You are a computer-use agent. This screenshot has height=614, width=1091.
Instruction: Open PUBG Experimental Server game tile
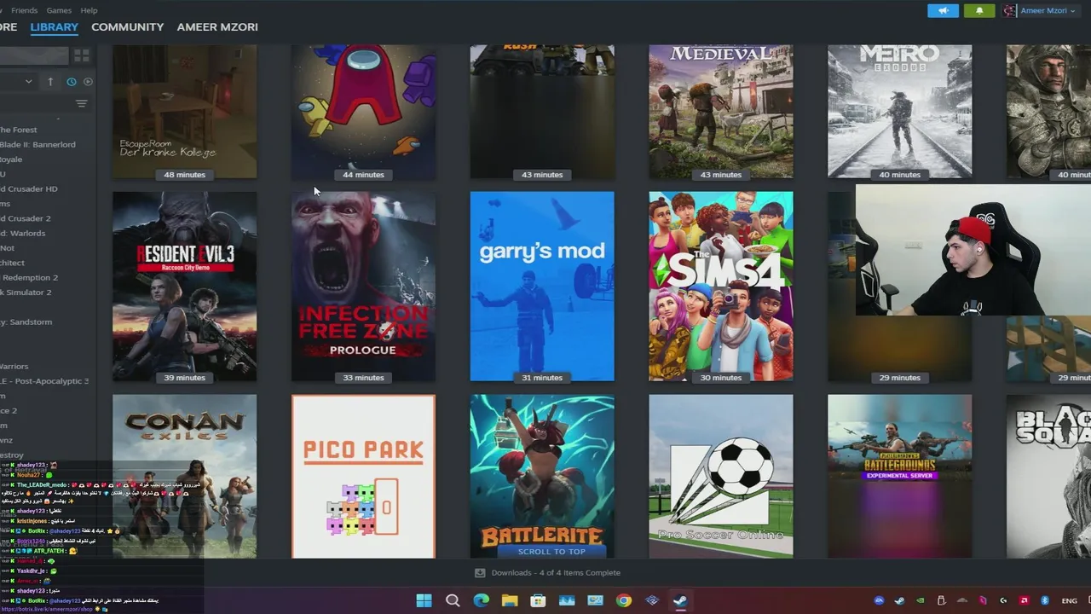click(x=899, y=476)
